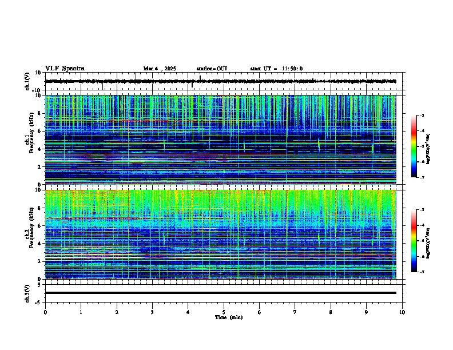Image resolution: width=453 pixels, height=350 pixels.
Task: Click the "-7" label on ch.2 color bar
Action: [422, 272]
